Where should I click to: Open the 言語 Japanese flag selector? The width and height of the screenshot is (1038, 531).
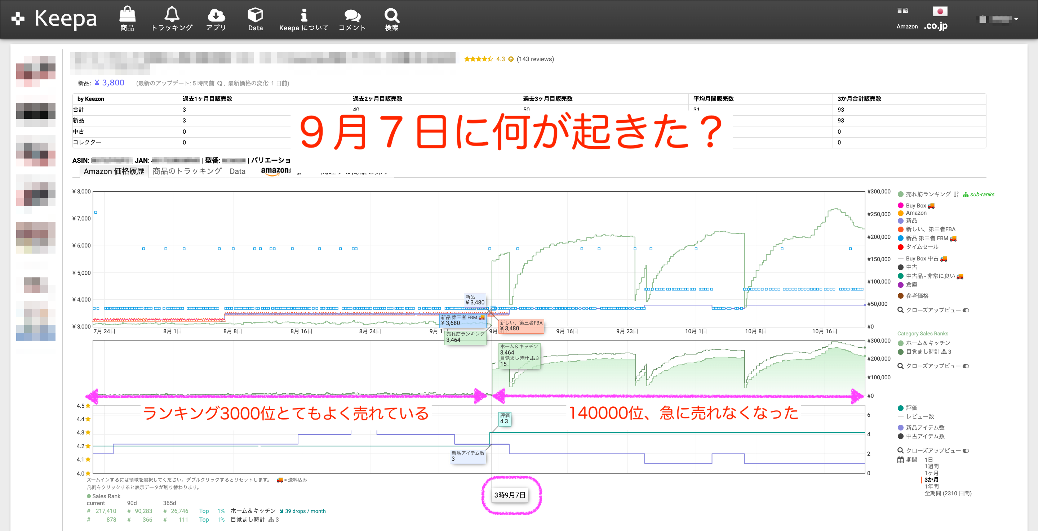pos(940,11)
